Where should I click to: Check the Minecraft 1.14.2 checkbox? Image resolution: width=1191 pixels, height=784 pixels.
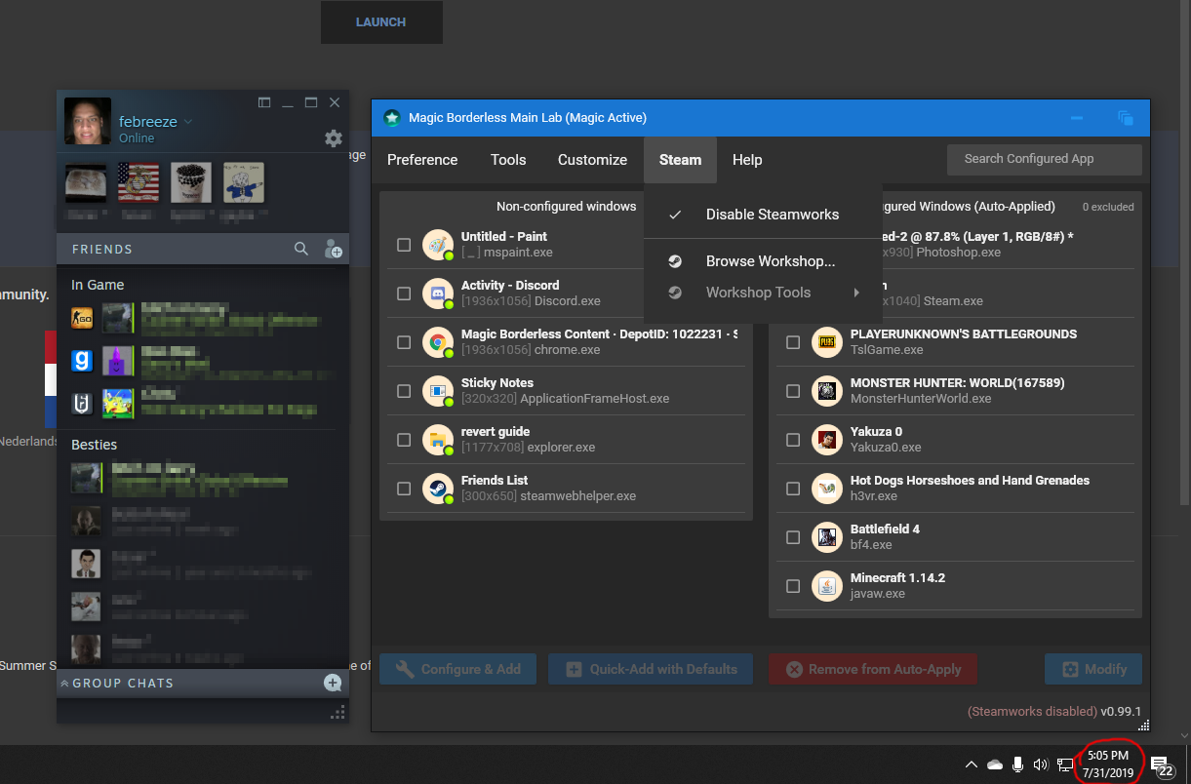point(793,586)
